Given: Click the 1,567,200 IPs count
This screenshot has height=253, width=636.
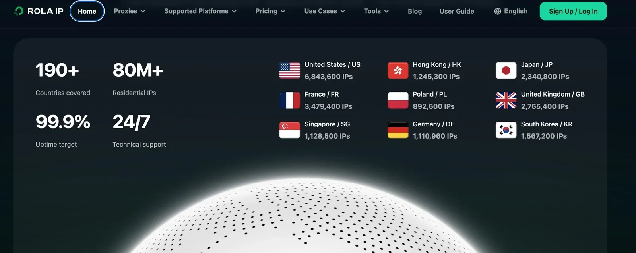Looking at the screenshot, I should click(x=544, y=136).
